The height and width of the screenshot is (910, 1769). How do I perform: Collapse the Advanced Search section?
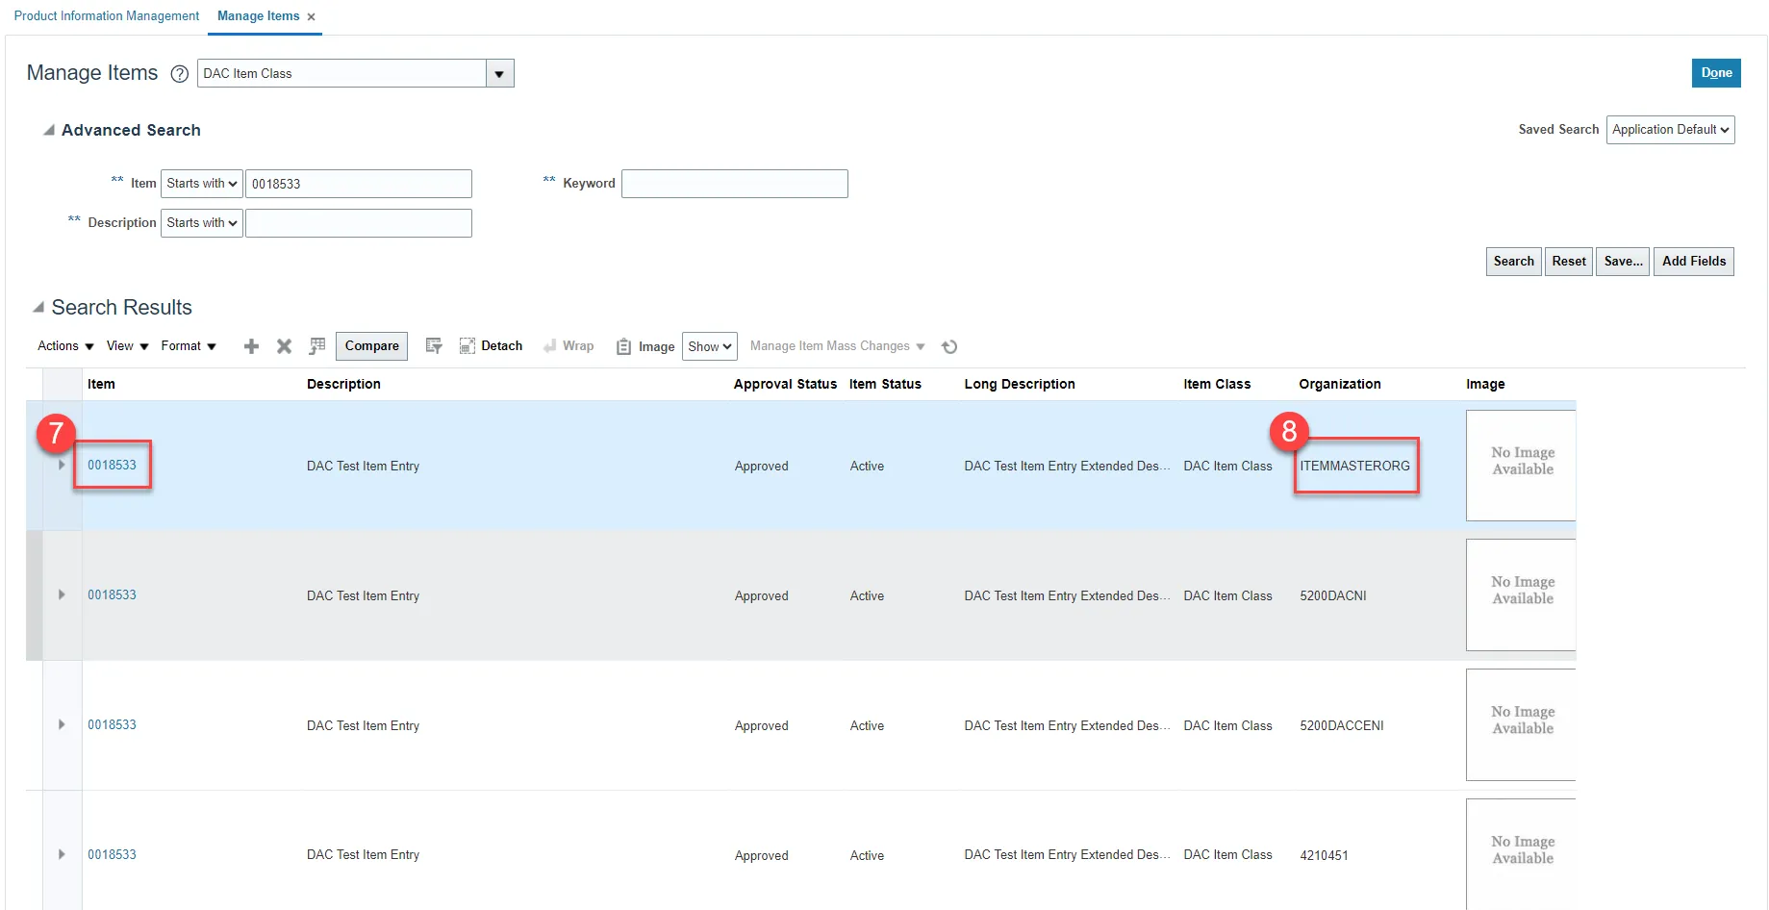(x=48, y=130)
